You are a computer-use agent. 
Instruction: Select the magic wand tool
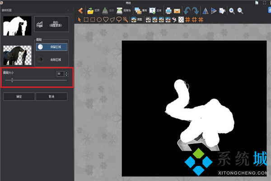tap(126, 19)
